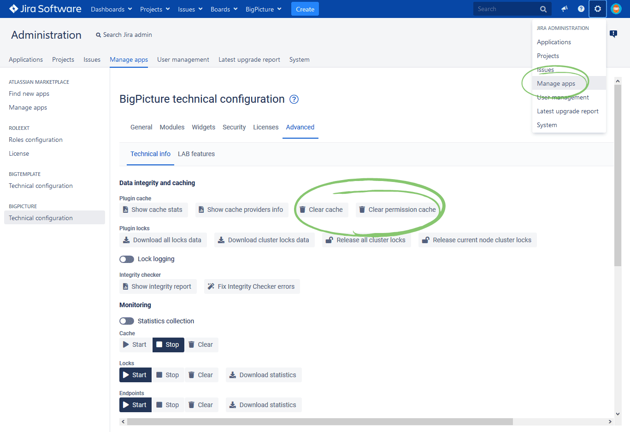Click the Clear cache trash icon
Image resolution: width=630 pixels, height=432 pixels.
303,210
